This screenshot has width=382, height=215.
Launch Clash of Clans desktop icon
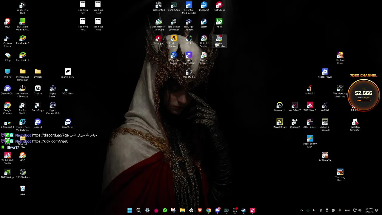340,58
